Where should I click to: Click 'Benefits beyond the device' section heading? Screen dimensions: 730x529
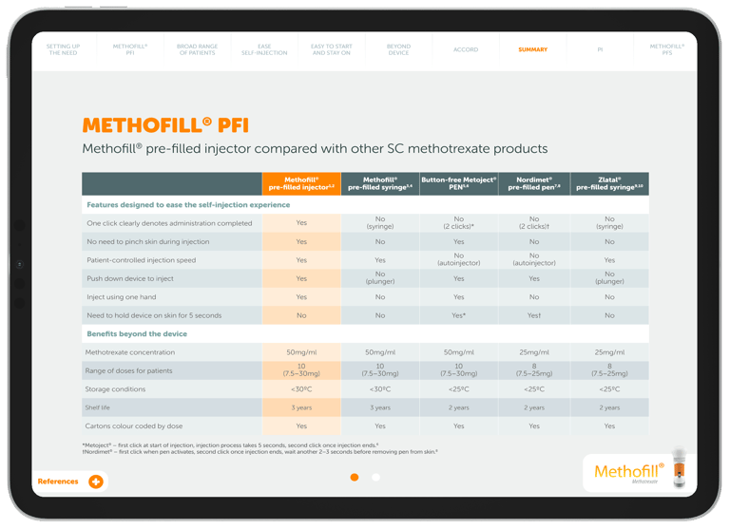coord(137,334)
